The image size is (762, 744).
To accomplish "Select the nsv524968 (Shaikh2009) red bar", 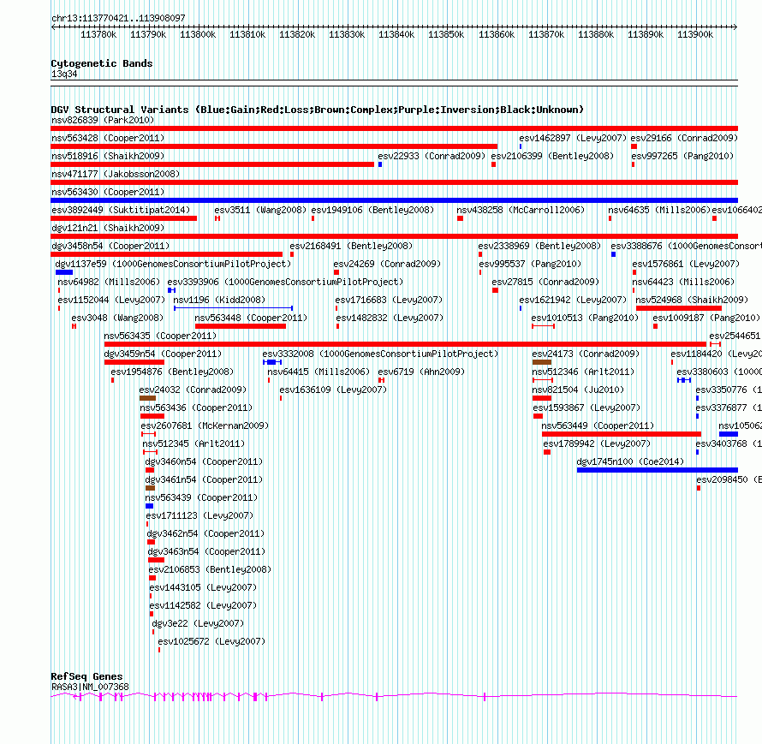I will pyautogui.click(x=679, y=308).
